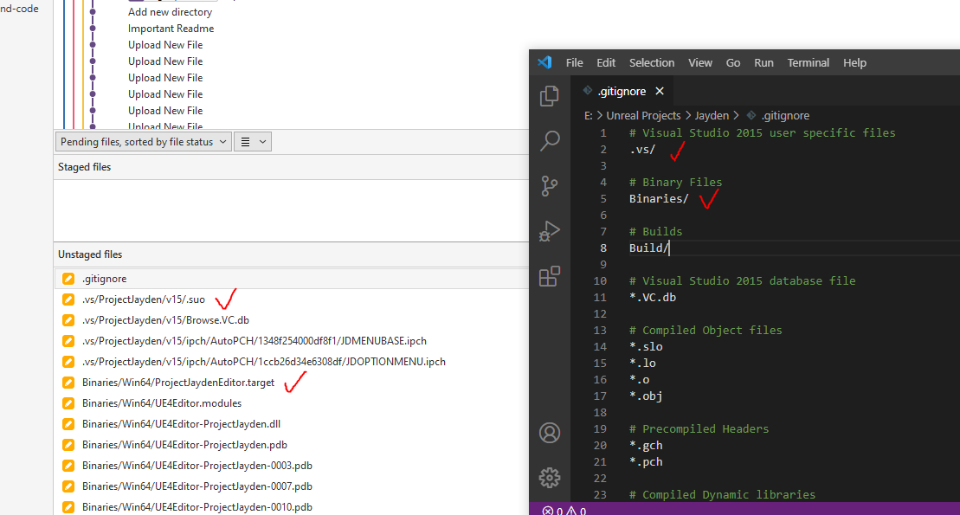Open the Accounts icon

coord(550,433)
